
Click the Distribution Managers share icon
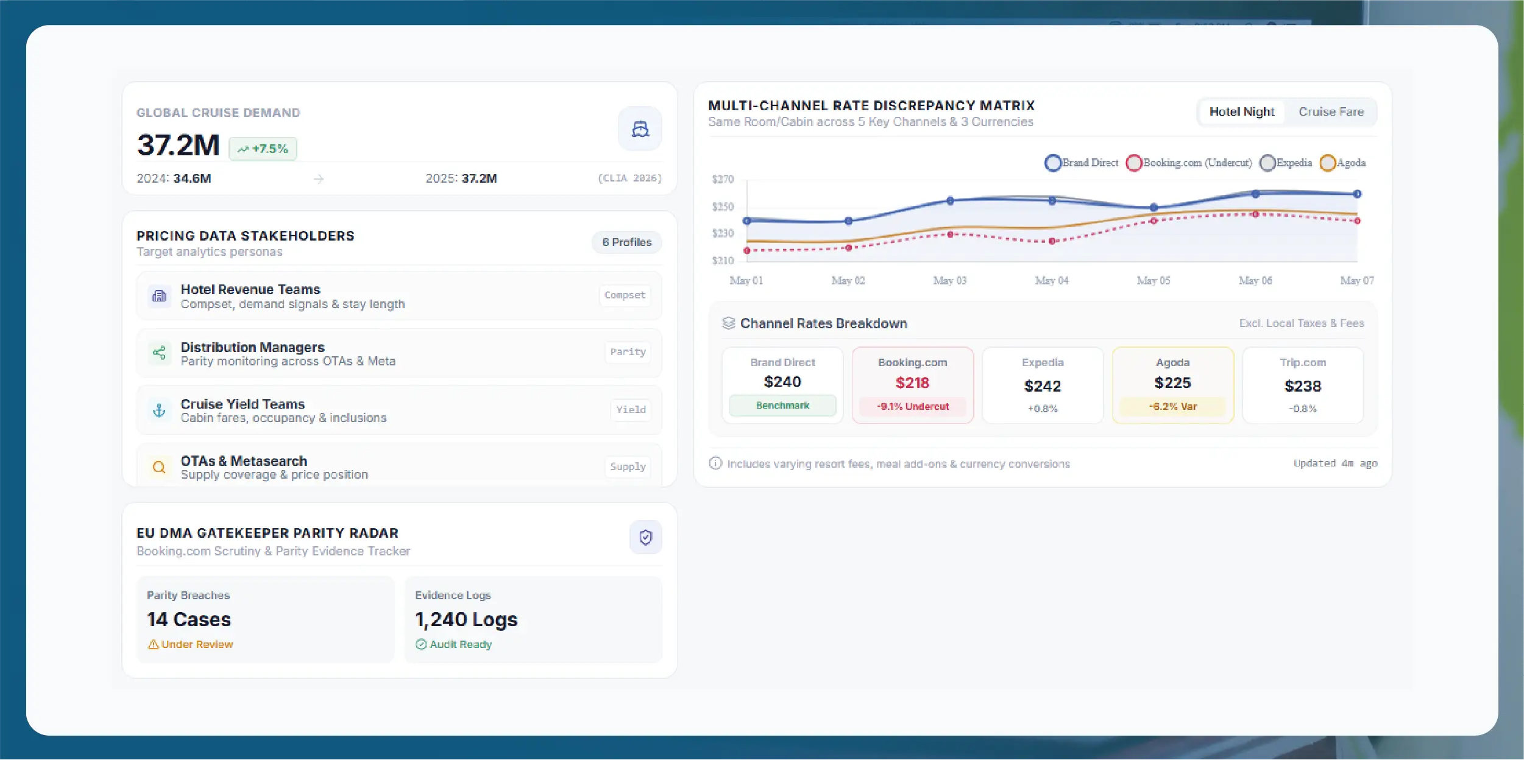[159, 353]
